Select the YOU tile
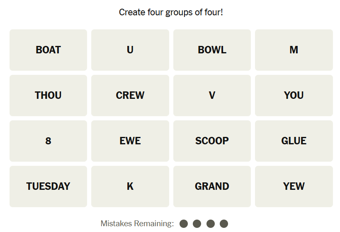This screenshot has width=340, height=232. coord(294,96)
